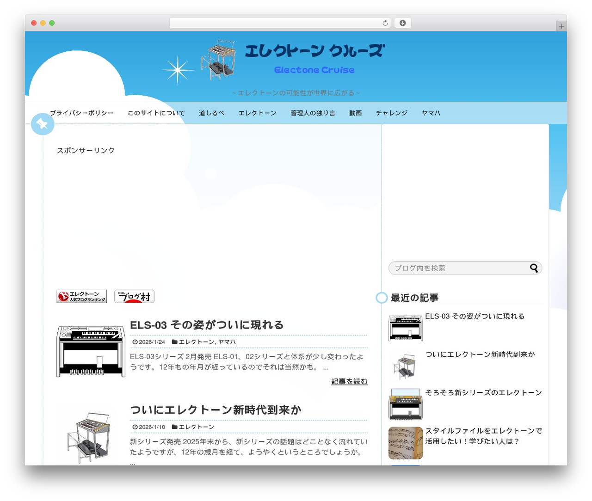The height and width of the screenshot is (501, 592).
Task: Click the pin icon in the blue circle
Action: pos(43,124)
